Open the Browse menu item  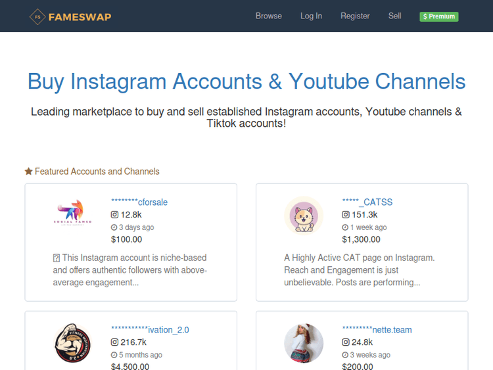[268, 16]
